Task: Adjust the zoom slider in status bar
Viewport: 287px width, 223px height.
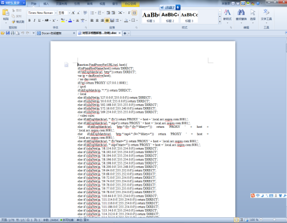Action: tap(274, 220)
